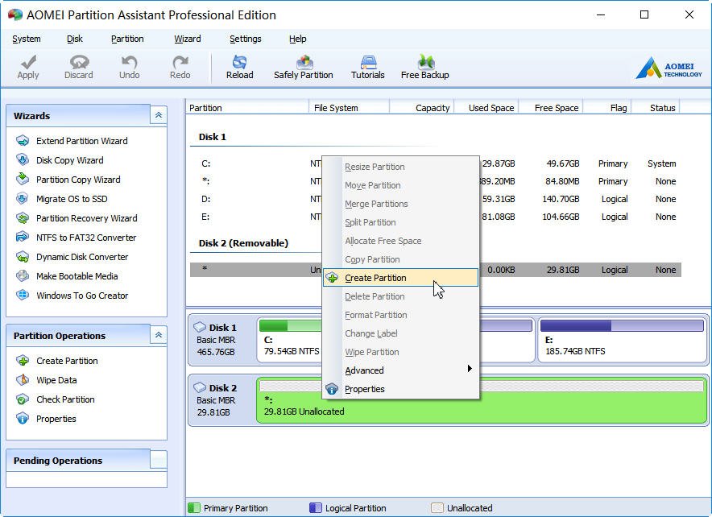Click Properties in Partition Operations panel

pos(56,419)
